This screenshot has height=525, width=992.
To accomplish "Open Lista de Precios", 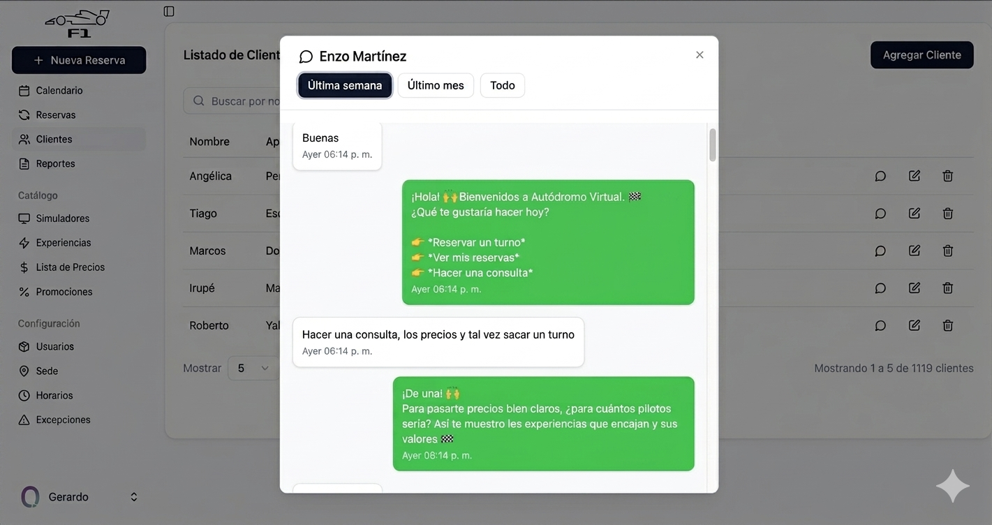I will pos(79,267).
